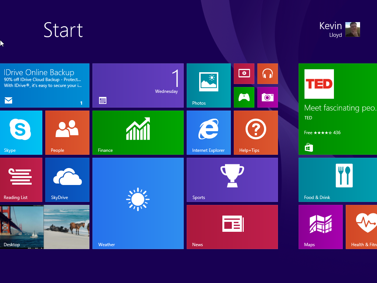Viewport: 377px width, 283px height.
Task: Open the People tile
Action: coord(67,133)
